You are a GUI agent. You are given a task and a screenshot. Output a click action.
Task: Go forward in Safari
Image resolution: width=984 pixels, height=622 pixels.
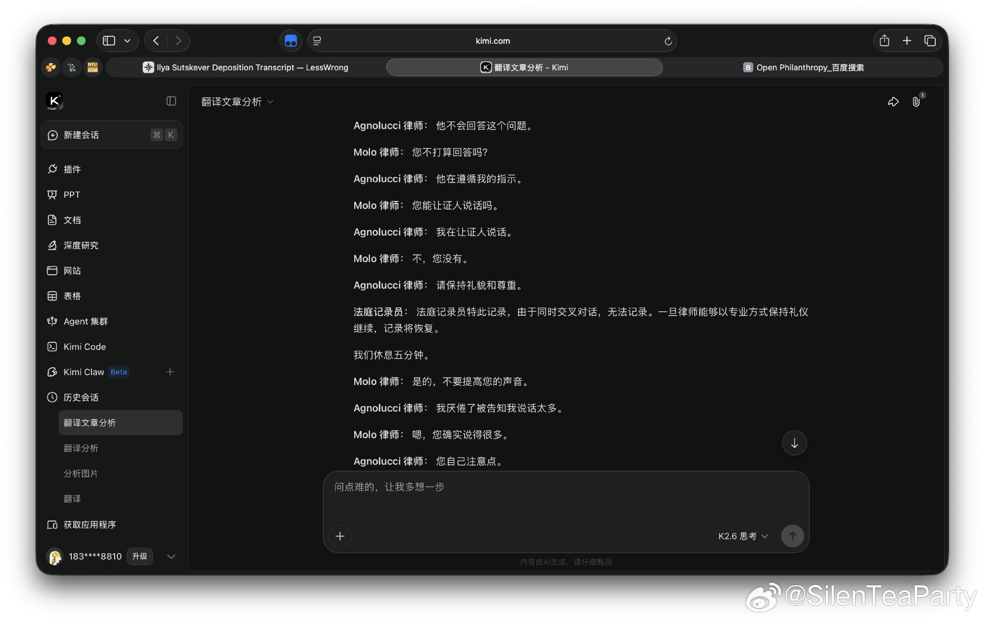point(178,41)
